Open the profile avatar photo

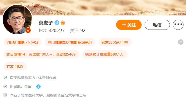point(17,19)
